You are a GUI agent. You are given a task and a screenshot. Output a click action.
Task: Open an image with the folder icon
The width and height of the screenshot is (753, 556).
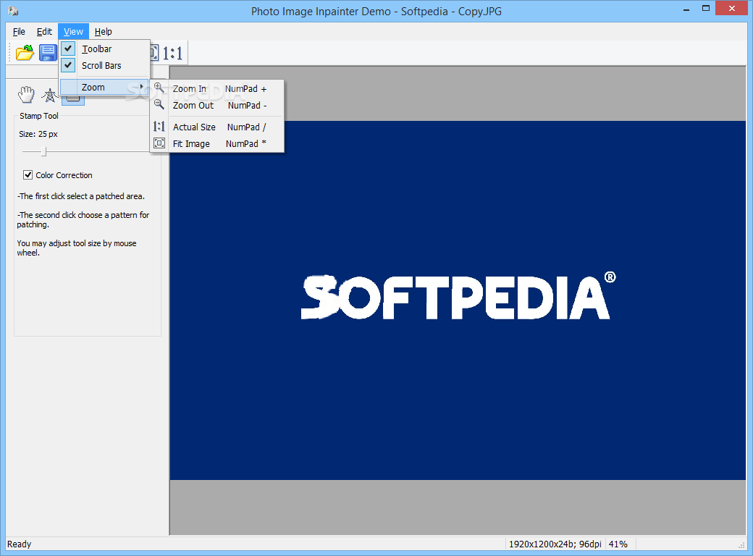(x=25, y=52)
